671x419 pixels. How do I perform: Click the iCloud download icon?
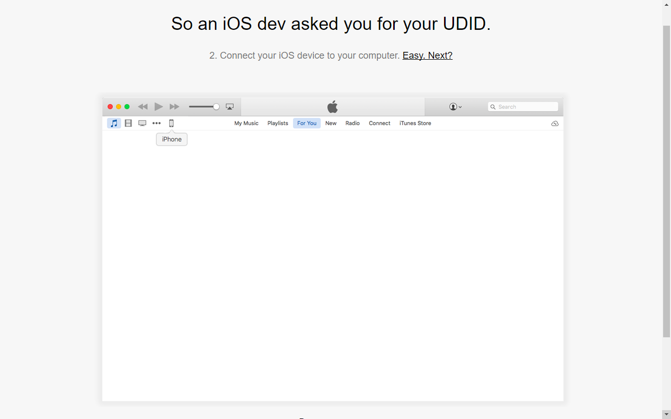pyautogui.click(x=555, y=124)
